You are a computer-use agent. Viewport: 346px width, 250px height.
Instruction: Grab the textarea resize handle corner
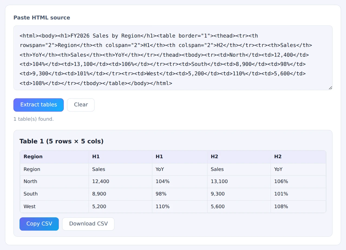pos(330,88)
